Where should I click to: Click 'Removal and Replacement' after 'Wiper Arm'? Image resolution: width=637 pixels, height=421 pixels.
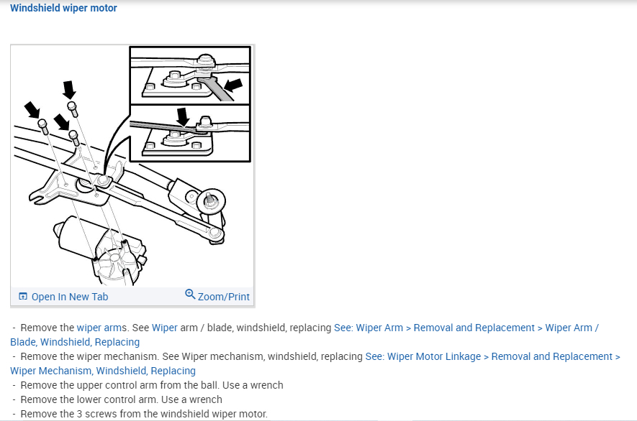tap(474, 328)
